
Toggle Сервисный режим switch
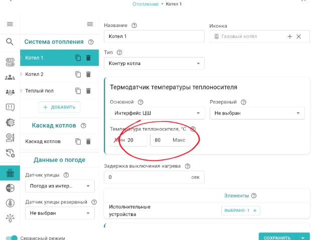pyautogui.click(x=12, y=238)
